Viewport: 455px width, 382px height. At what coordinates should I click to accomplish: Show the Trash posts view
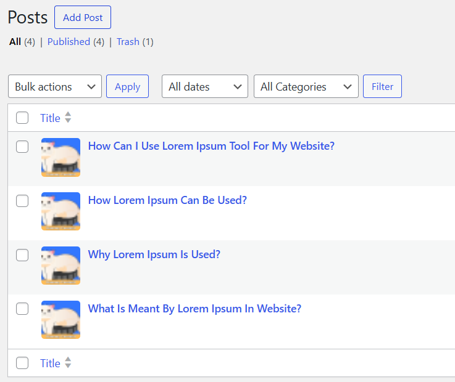click(x=128, y=42)
